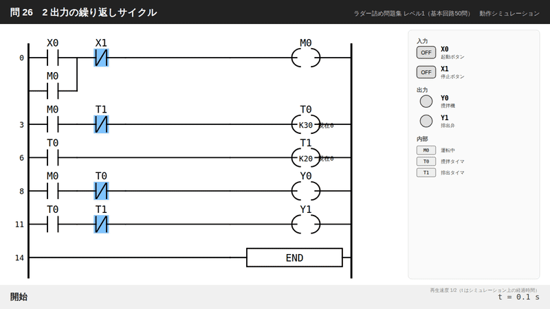
Task: Click the 動作シミュレーション header label
Action: tap(509, 13)
